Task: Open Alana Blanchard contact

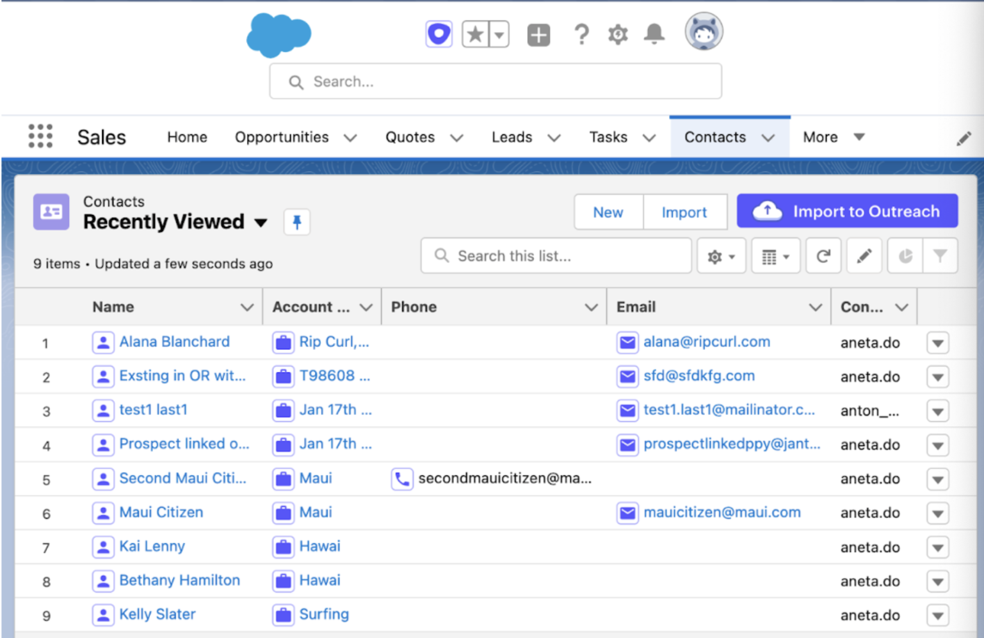Action: (174, 342)
